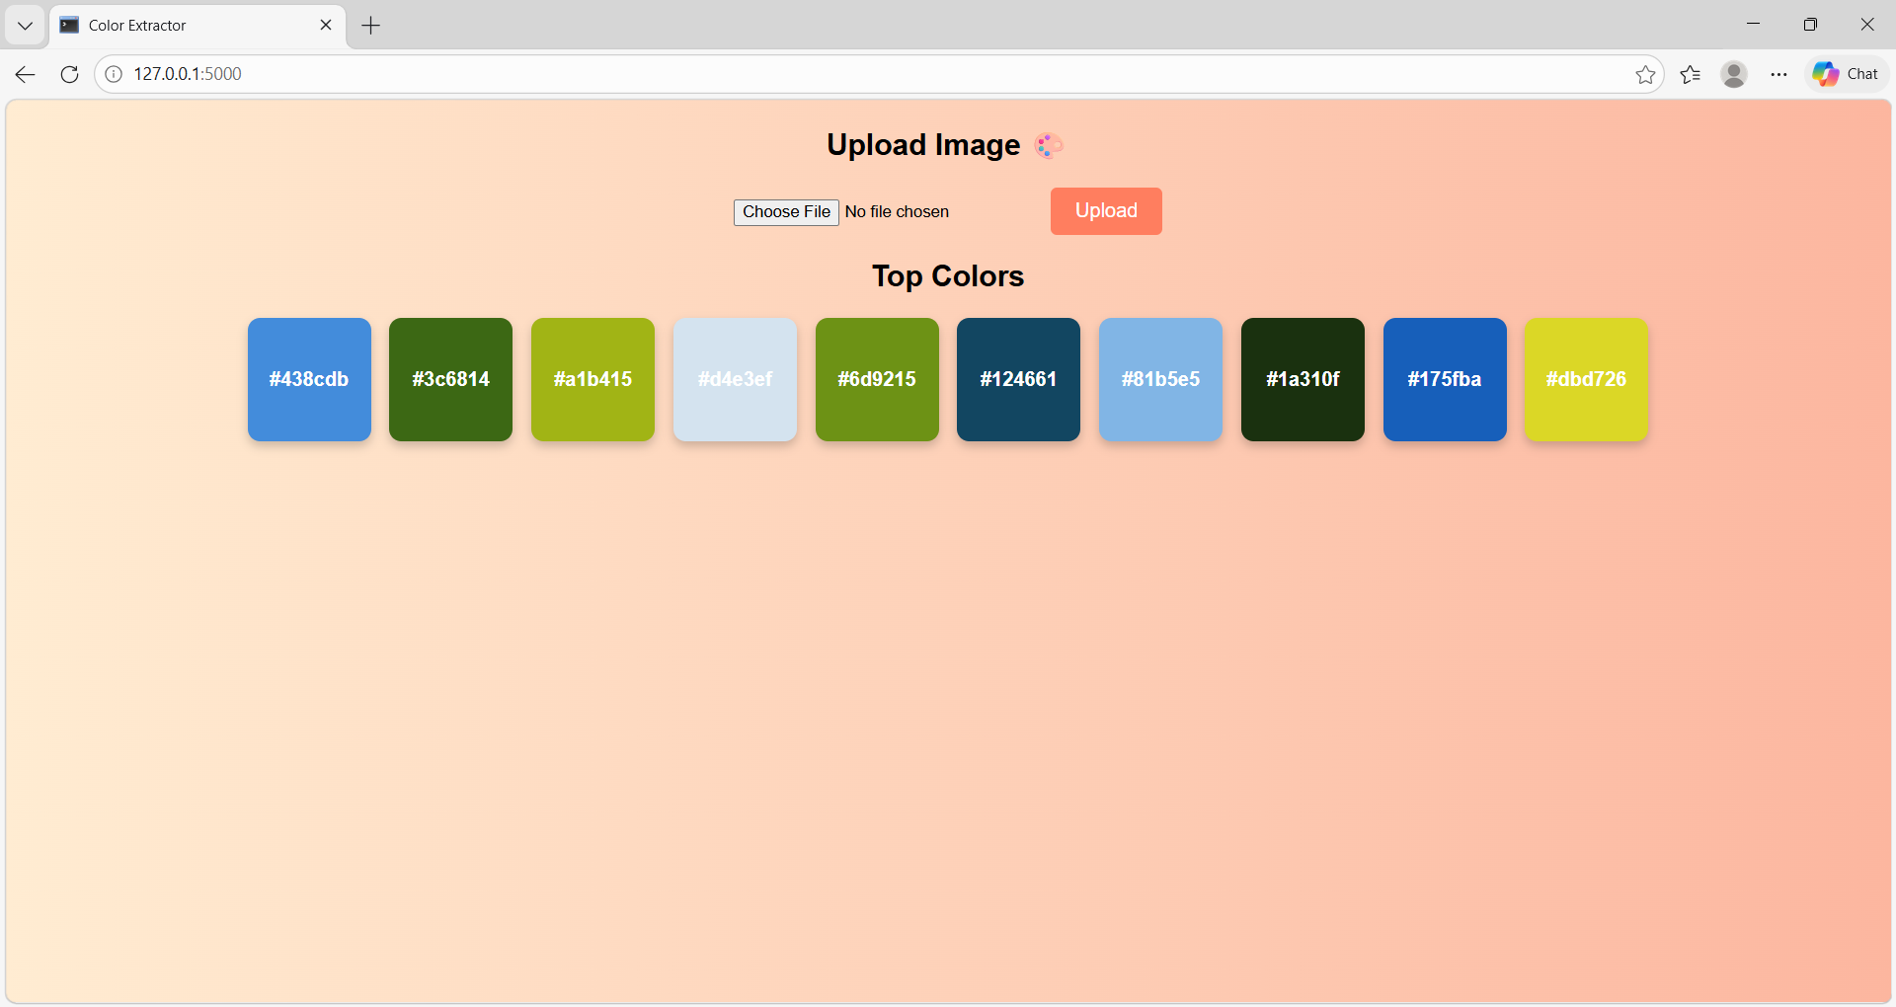The width and height of the screenshot is (1896, 1007).
Task: Click the site information icon in address bar
Action: click(113, 73)
